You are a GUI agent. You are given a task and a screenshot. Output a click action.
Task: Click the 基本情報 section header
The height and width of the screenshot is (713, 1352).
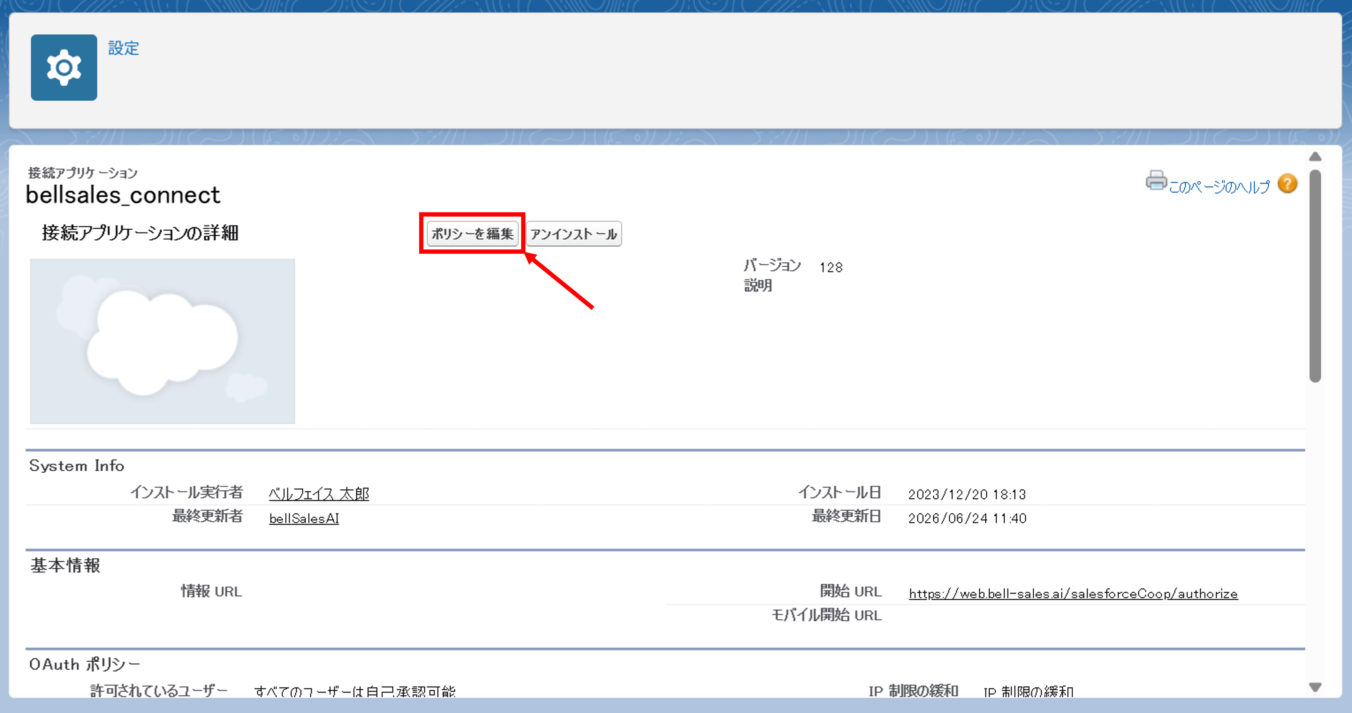[x=65, y=566]
